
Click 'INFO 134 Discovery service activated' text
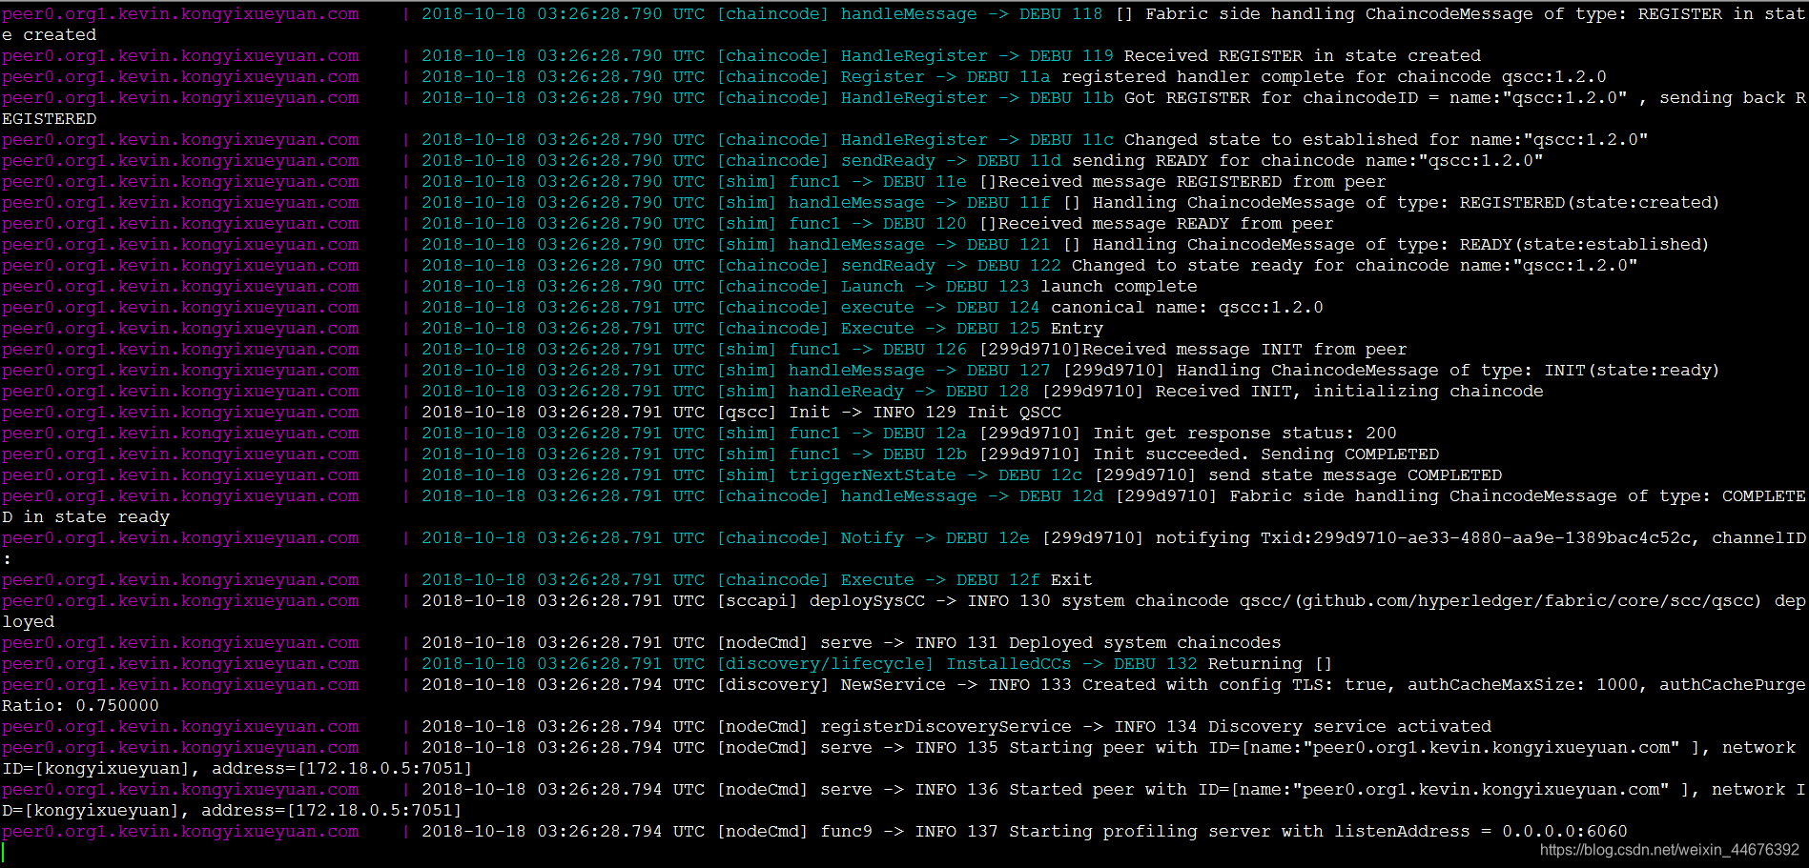pos(1303,727)
